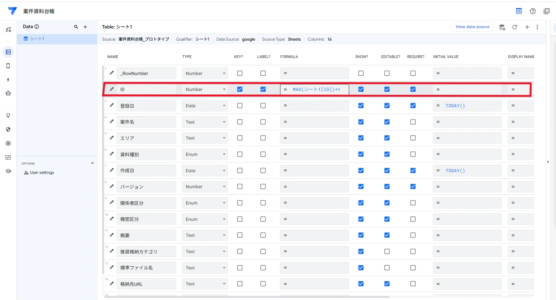Click the horizontal scrollbar under the table
This screenshot has height=300, width=556.
pos(246,297)
